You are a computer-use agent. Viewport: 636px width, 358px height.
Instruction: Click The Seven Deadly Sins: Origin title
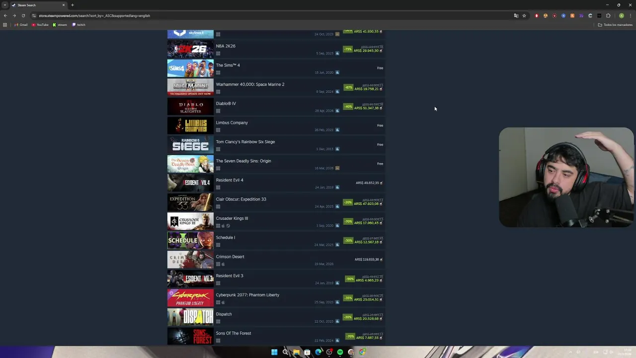[243, 161]
